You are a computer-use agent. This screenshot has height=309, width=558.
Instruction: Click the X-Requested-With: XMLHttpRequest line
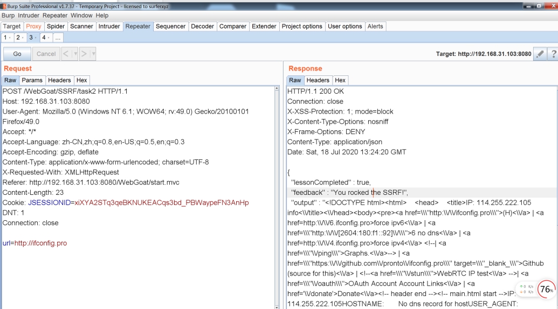61,172
